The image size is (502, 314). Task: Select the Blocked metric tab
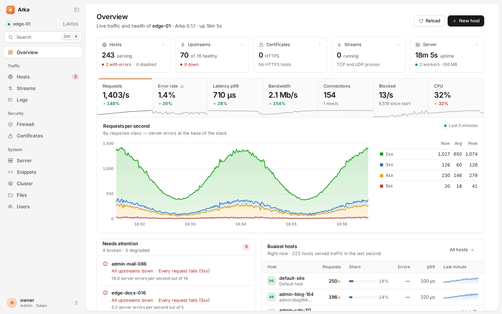(401, 97)
